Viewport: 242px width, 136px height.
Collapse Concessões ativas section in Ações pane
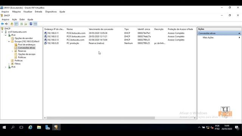(239, 33)
